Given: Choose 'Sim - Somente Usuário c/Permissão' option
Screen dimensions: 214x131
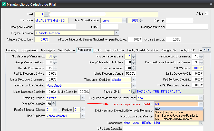Looking at the screenshot, I should tap(179, 116).
